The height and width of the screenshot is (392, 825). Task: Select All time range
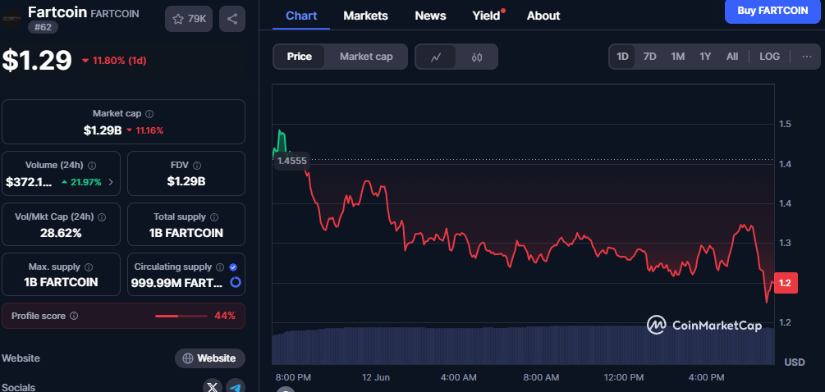732,57
